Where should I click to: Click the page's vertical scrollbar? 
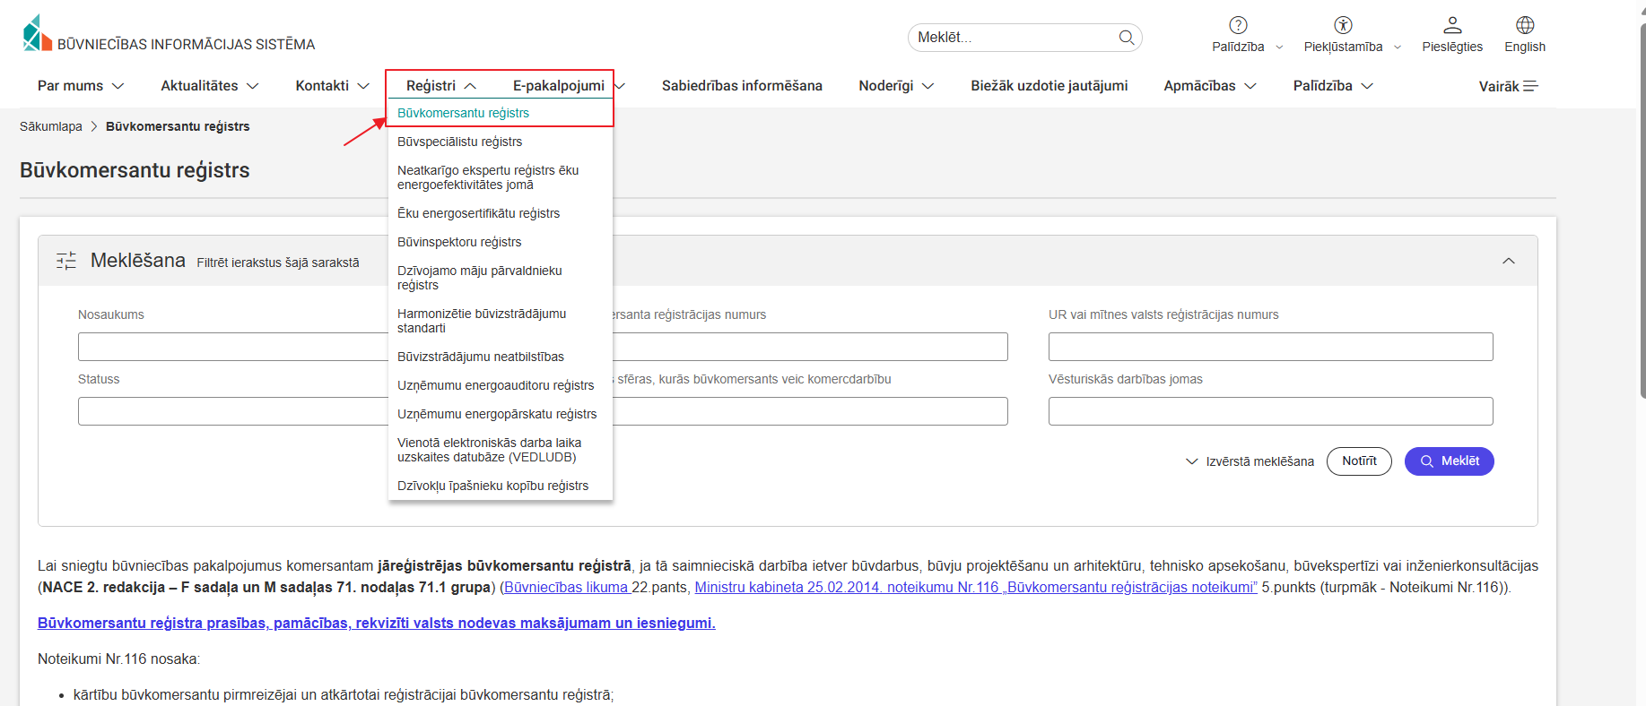(x=1642, y=211)
